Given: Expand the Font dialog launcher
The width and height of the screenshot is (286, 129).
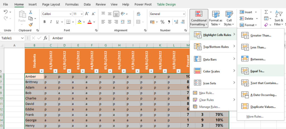Looking at the screenshot, I should pyautogui.click(x=96, y=30).
